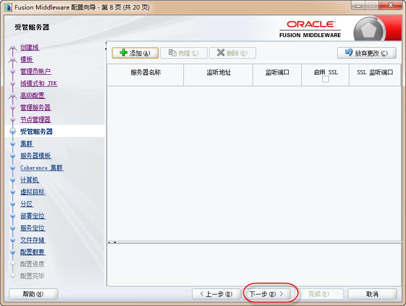The height and width of the screenshot is (306, 406).
Task: Select the 监听地址 column header
Action: 219,75
